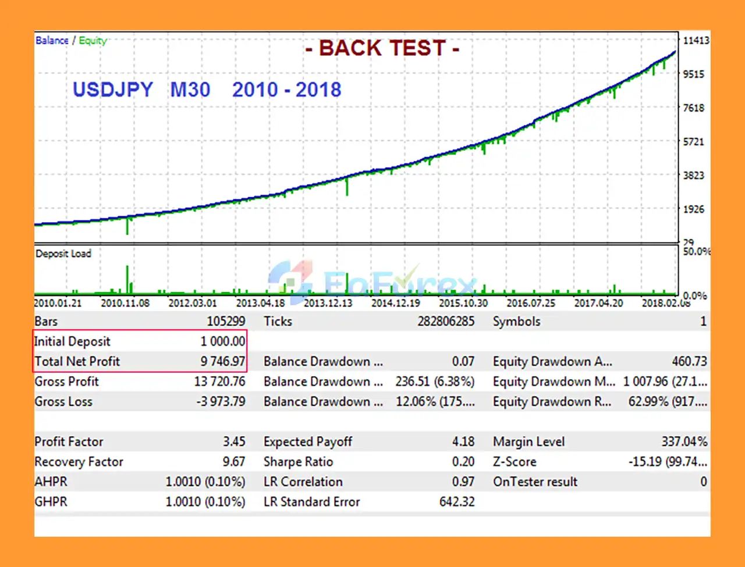The image size is (745, 567).
Task: Click the Recovery Factor label
Action: click(79, 462)
